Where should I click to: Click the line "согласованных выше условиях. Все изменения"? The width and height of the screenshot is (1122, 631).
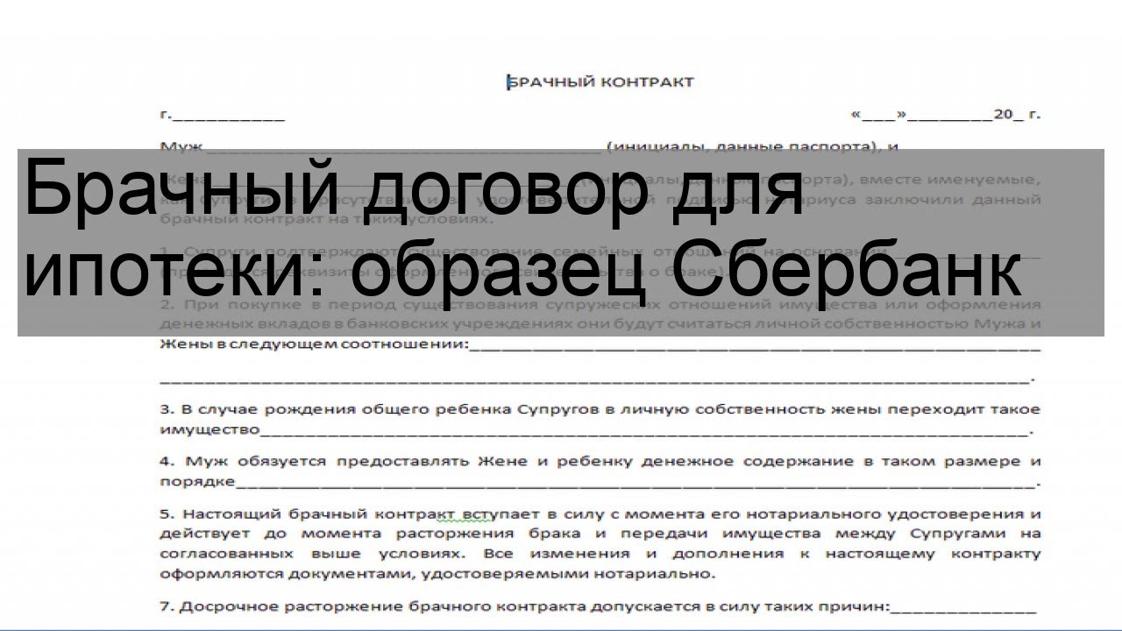[x=600, y=555]
